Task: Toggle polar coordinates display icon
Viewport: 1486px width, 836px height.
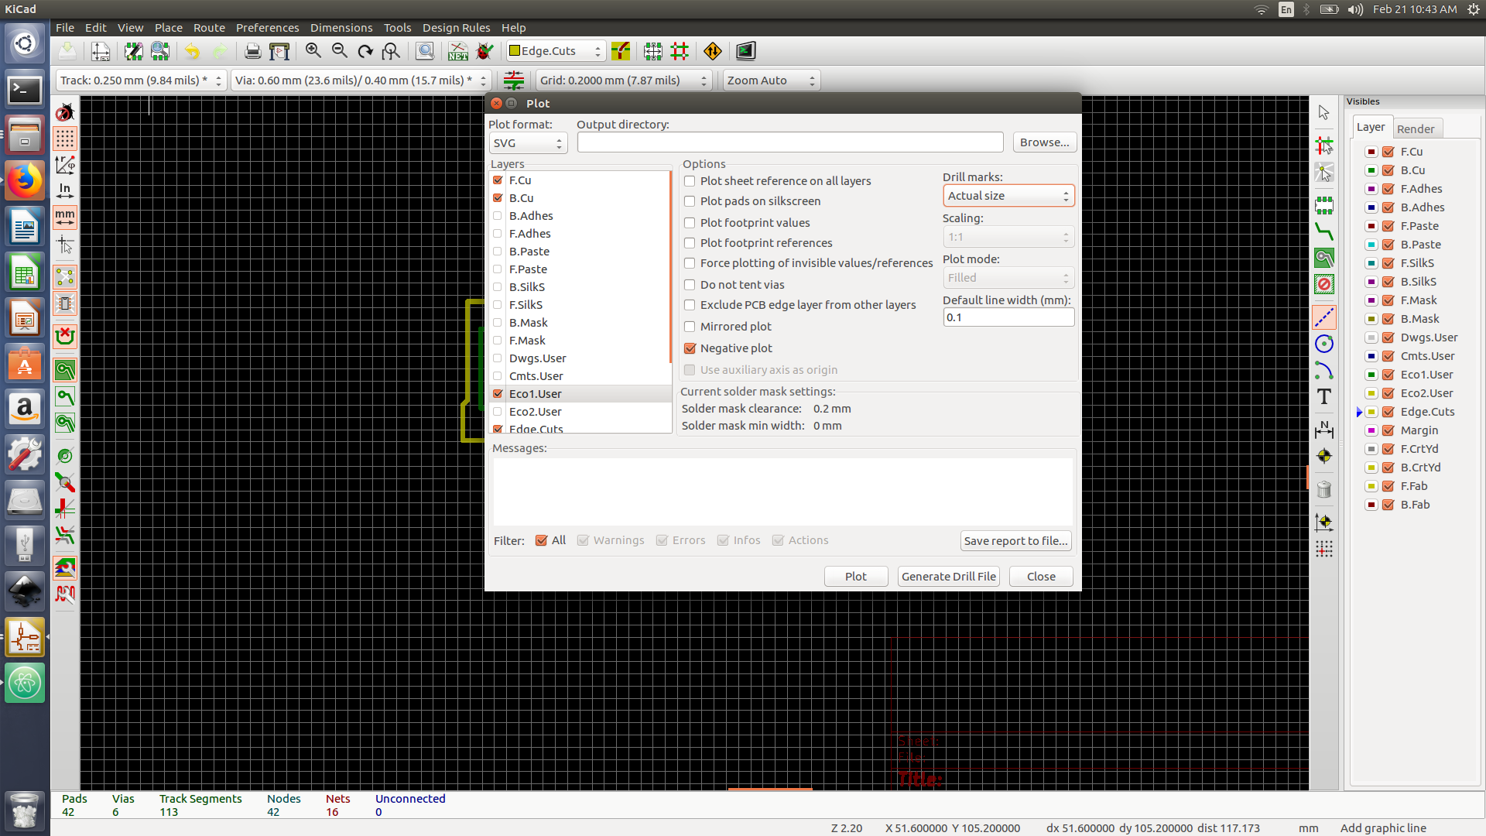Action: tap(65, 165)
